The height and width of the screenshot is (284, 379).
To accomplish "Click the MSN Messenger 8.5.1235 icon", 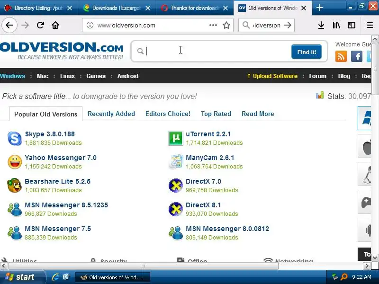I will tap(15, 209).
